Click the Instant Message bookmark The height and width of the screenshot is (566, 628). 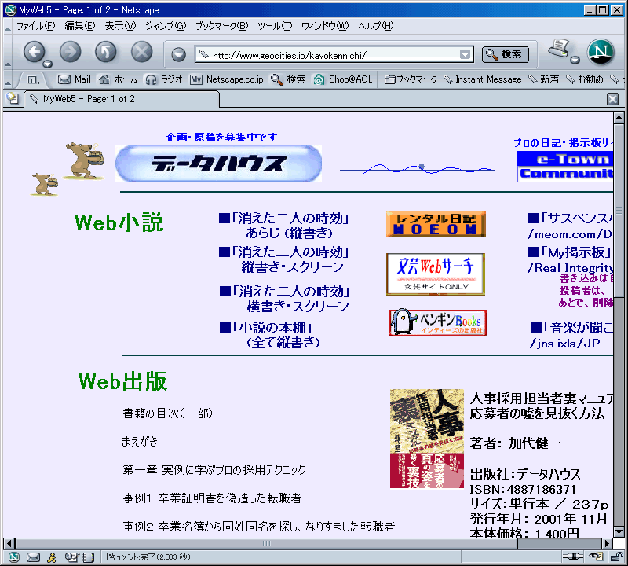(x=483, y=79)
